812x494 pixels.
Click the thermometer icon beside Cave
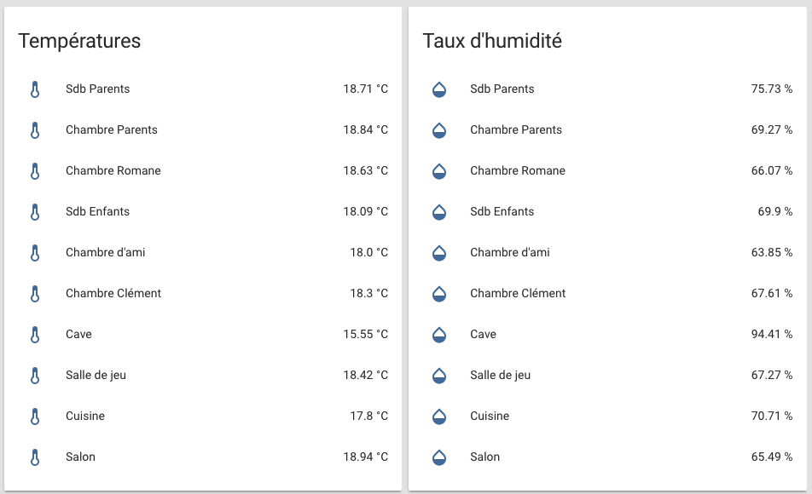35,335
